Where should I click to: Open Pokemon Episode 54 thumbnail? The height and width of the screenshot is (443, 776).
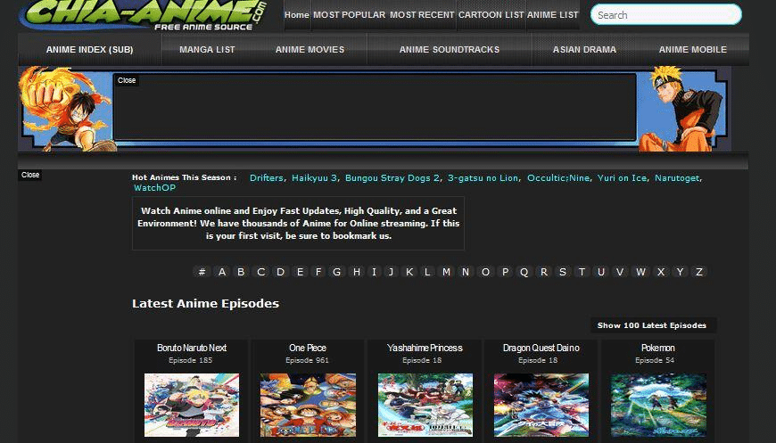click(658, 405)
